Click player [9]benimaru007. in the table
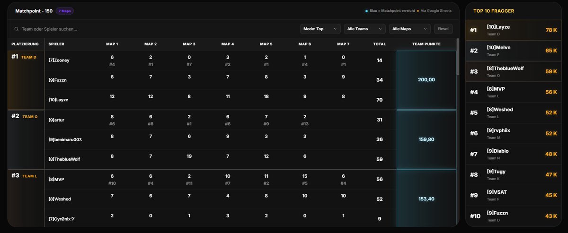 click(x=65, y=139)
